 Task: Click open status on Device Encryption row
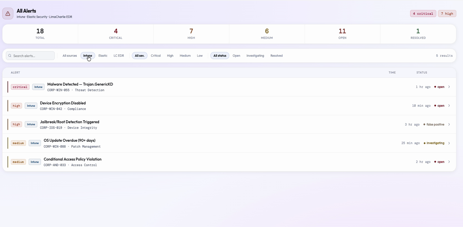(439, 106)
